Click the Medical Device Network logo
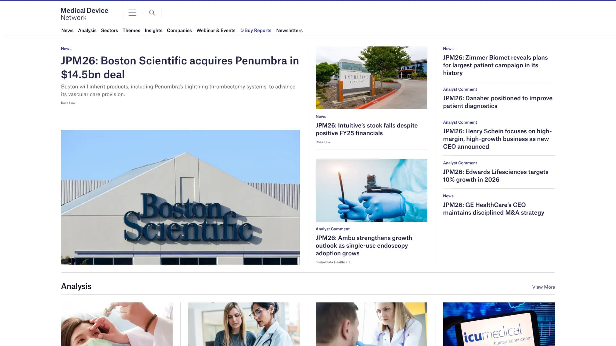Screen dimensions: 616x346 click(85, 14)
